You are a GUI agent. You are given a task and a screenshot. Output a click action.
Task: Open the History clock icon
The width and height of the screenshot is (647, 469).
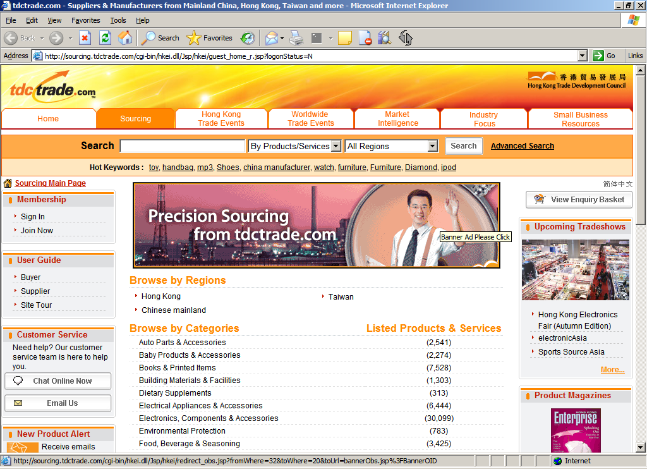click(248, 38)
